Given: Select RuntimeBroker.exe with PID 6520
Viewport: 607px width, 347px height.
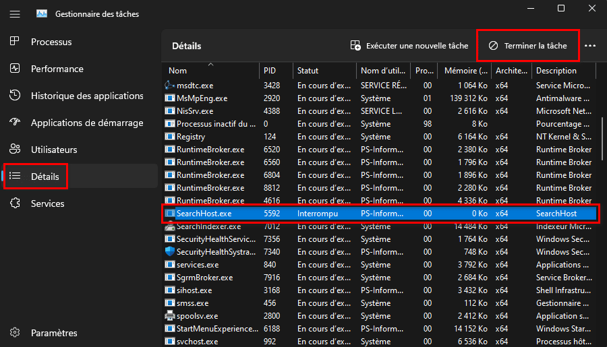Looking at the screenshot, I should (379, 150).
